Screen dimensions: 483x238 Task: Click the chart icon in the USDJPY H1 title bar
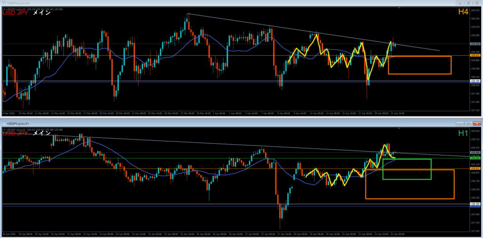[4, 123]
